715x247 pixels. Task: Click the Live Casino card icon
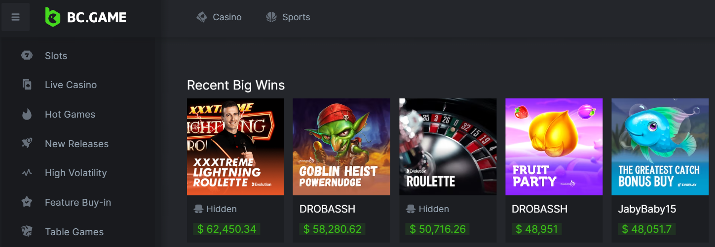[x=27, y=85]
